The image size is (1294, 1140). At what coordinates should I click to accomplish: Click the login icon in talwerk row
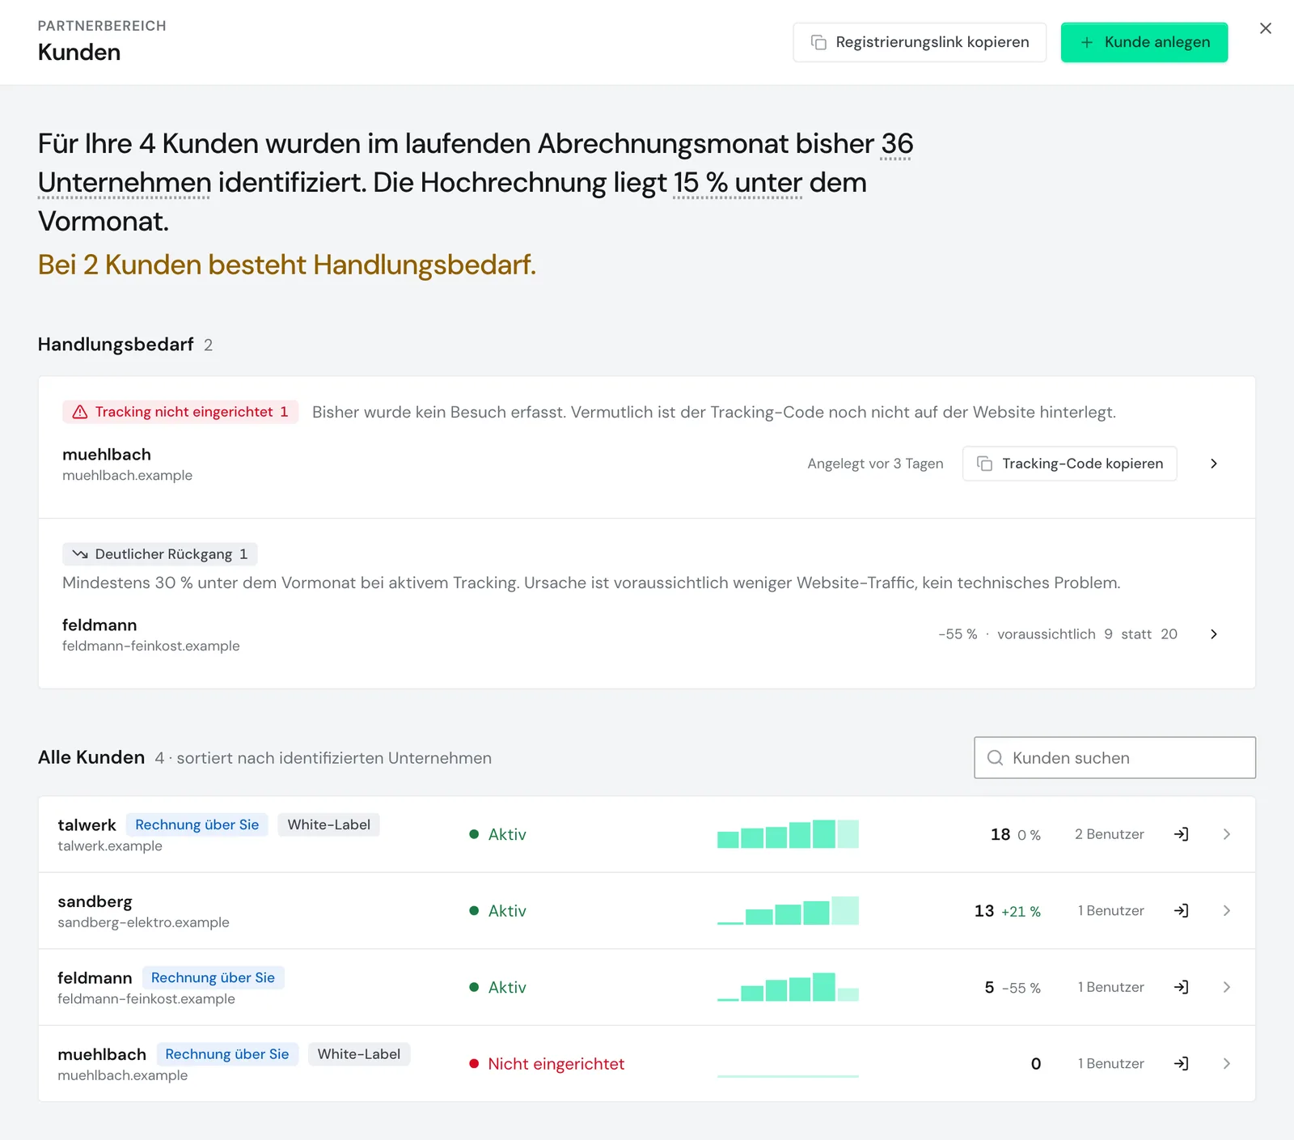pyautogui.click(x=1181, y=834)
